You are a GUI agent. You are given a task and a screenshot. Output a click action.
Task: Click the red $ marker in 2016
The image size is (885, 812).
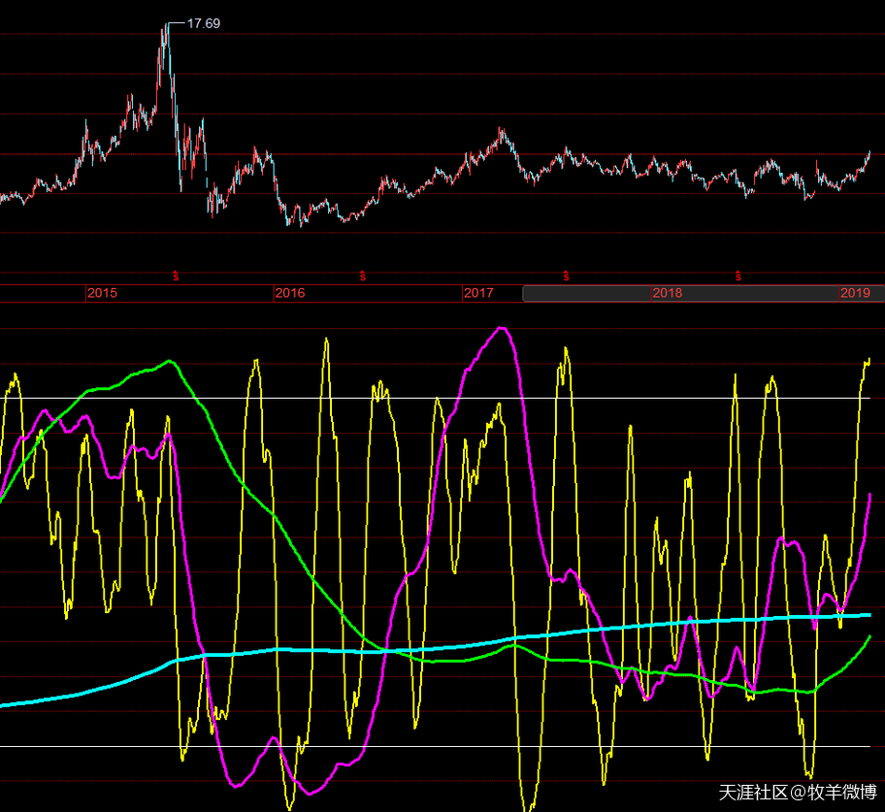(363, 276)
